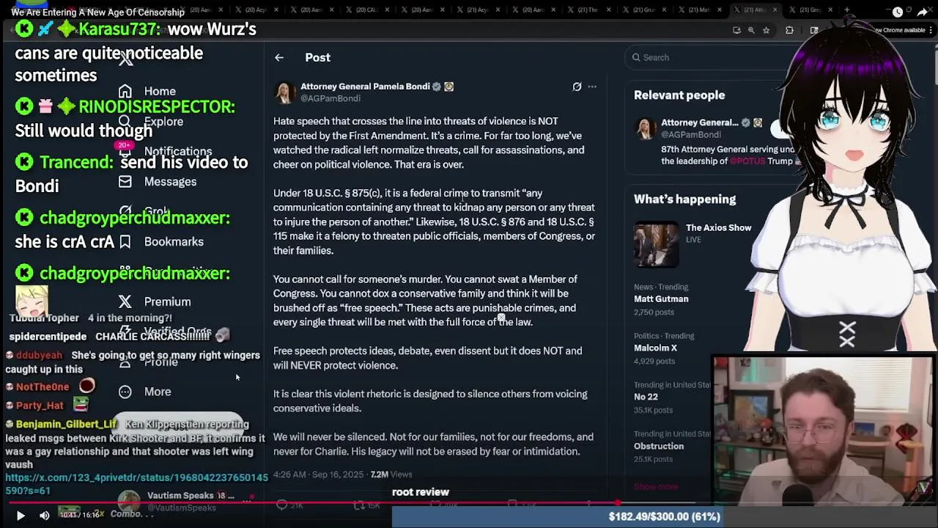938x528 pixels.
Task: Open the Matt Gutman trending topic
Action: pyautogui.click(x=661, y=299)
